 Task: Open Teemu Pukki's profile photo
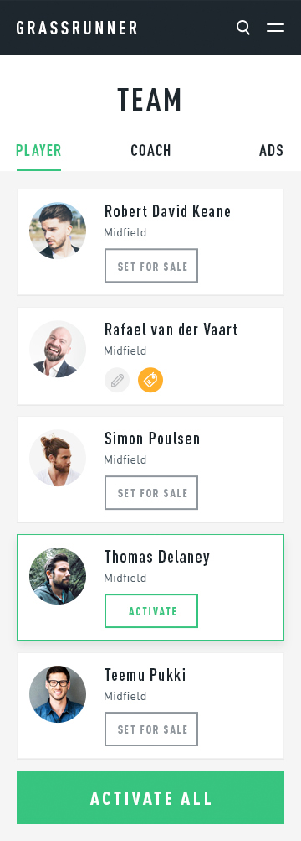click(58, 694)
